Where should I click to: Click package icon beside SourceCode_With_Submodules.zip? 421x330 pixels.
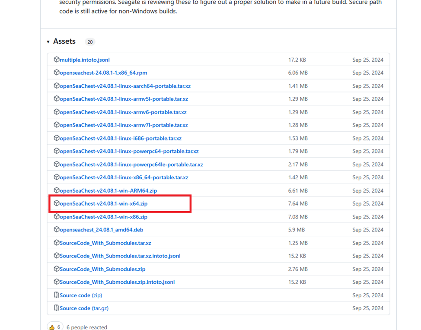(56, 268)
